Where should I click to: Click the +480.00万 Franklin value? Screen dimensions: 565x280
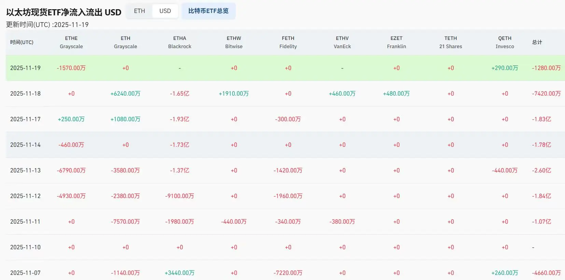396,94
